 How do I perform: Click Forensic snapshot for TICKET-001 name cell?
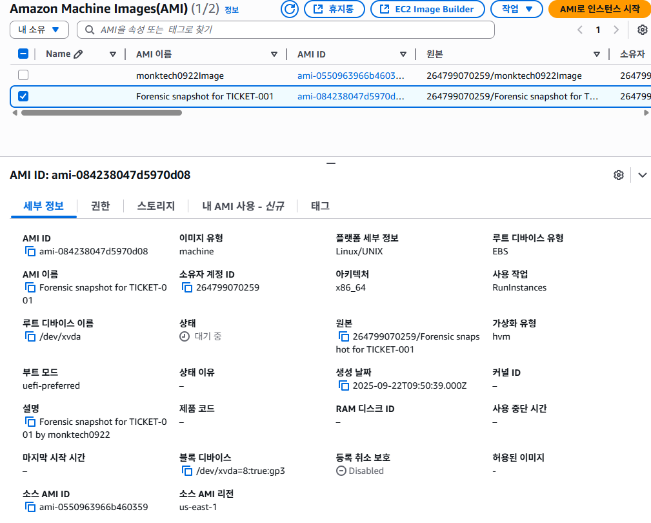(205, 96)
